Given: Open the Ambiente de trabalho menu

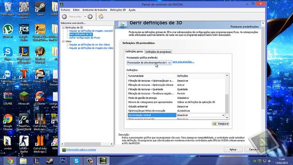Looking at the screenshot, I should point(95,10).
